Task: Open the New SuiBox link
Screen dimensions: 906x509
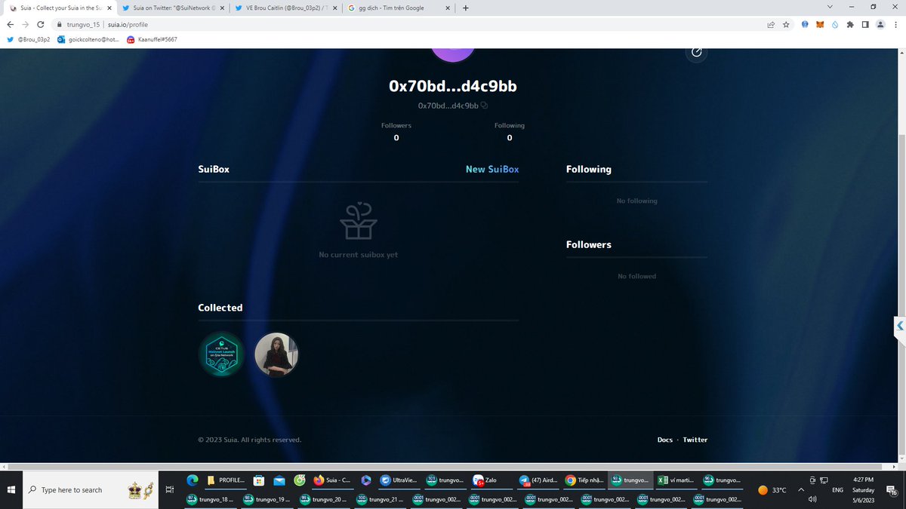Action: 492,169
